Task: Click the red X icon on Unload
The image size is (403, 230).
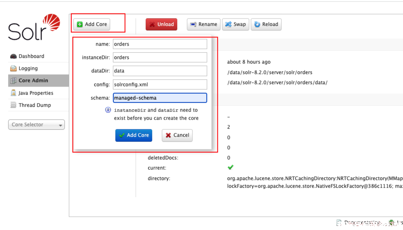Action: tap(152, 24)
